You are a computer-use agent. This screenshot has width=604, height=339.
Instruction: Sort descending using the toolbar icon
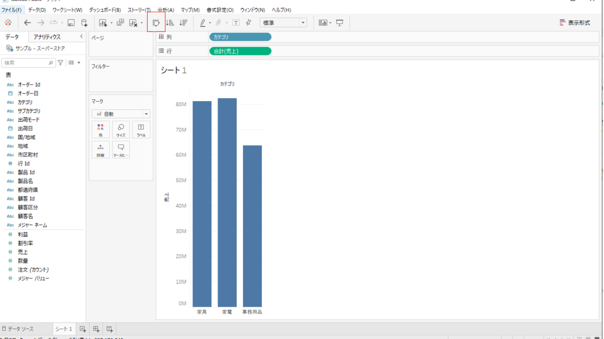click(x=184, y=23)
